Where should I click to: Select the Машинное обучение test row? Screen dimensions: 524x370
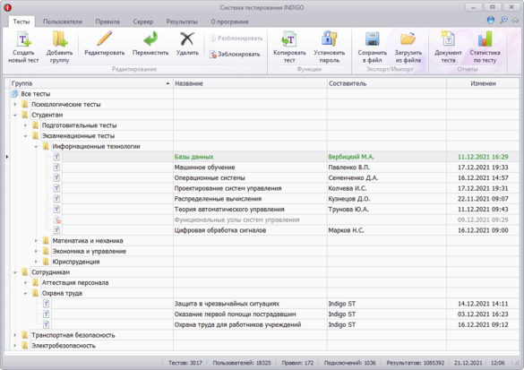coord(262,168)
